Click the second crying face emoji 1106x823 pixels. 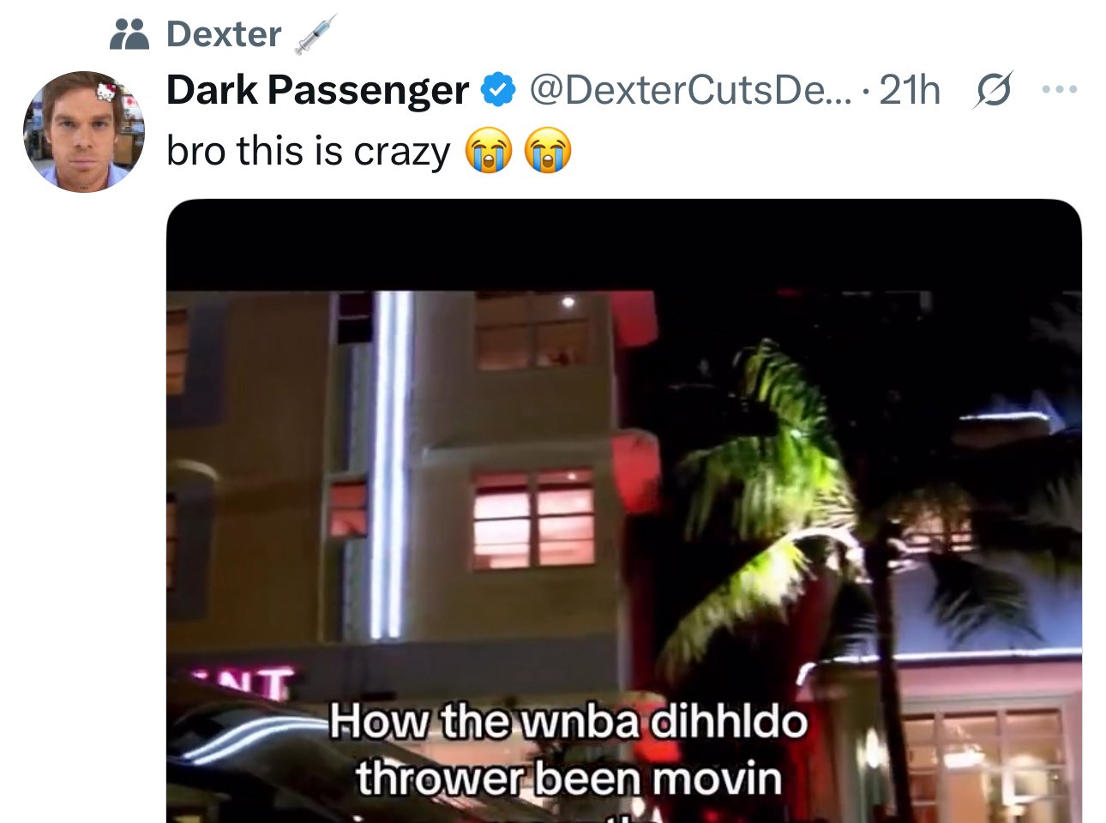[x=548, y=151]
